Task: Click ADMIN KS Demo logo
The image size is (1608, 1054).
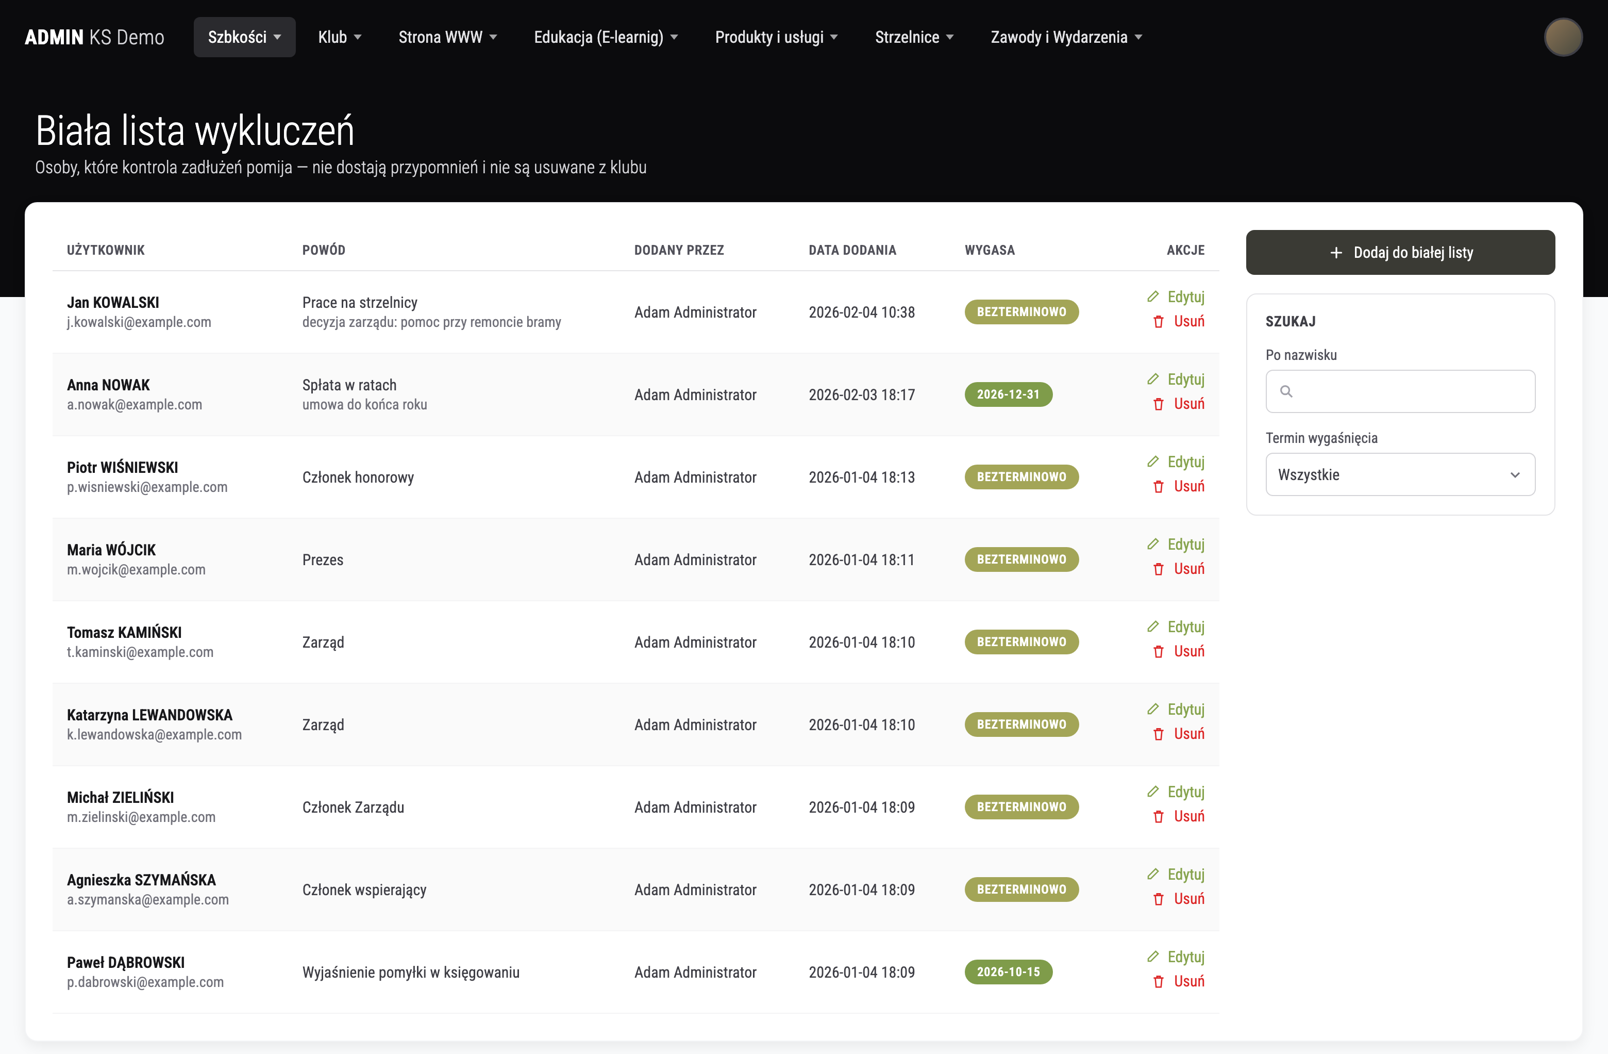Action: point(95,37)
